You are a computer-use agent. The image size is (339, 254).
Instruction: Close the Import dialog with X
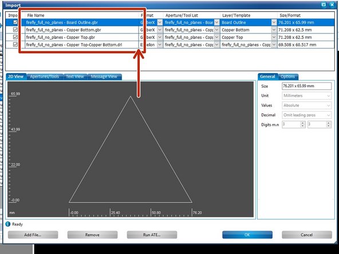tap(332, 5)
